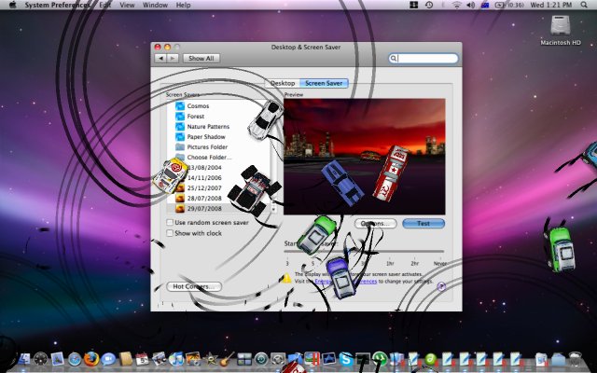Open the volume control in menu bar
This screenshot has height=373, width=597.
coord(470,5)
